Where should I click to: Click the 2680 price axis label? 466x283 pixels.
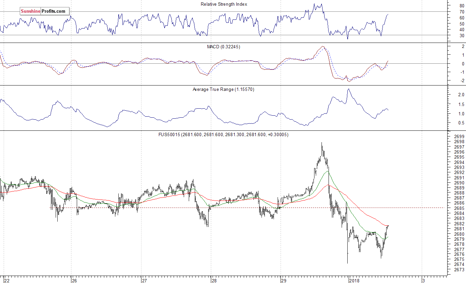click(459, 234)
